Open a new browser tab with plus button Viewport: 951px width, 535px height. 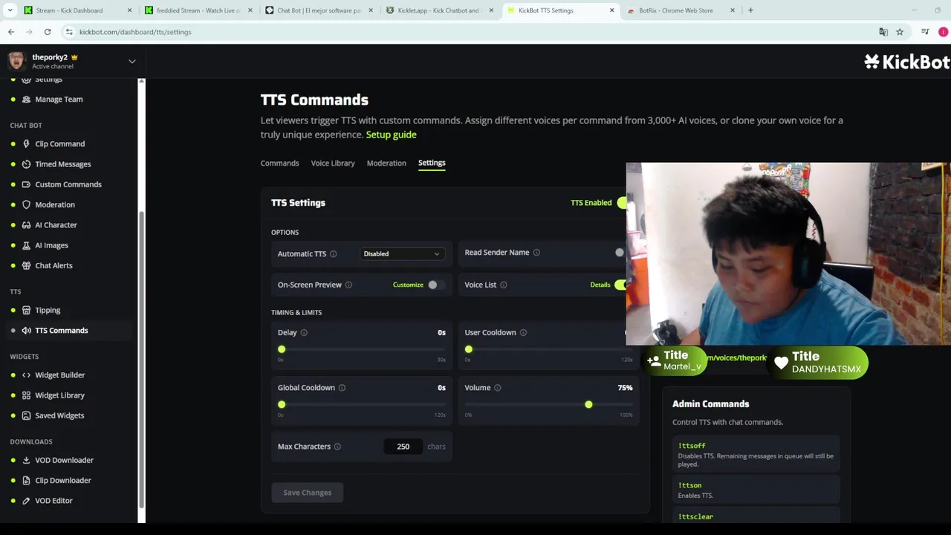(x=750, y=10)
